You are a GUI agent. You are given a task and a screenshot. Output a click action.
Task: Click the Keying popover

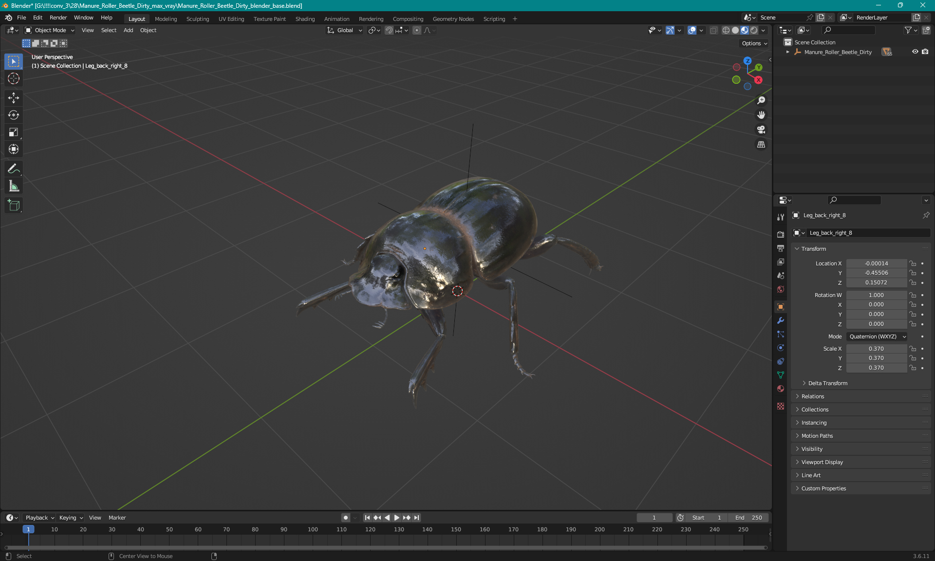71,518
